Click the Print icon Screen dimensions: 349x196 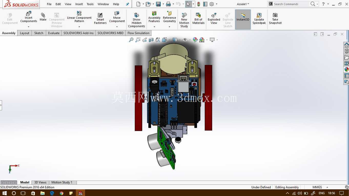pos(168,4)
